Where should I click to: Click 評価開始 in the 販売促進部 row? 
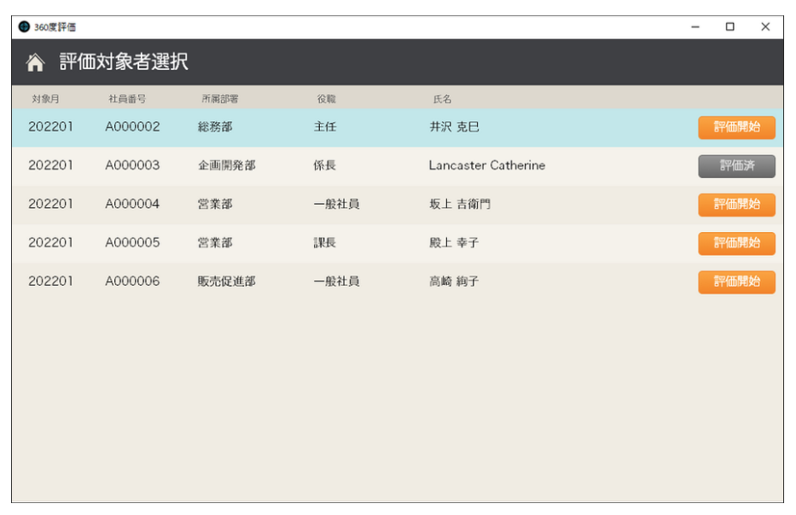pos(736,281)
